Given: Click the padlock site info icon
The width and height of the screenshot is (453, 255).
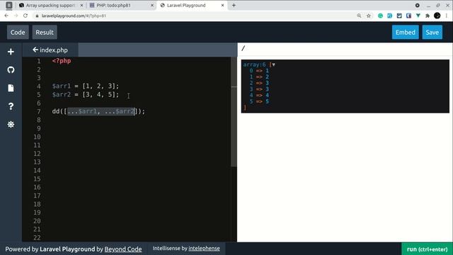Looking at the screenshot, I should 37,16.
